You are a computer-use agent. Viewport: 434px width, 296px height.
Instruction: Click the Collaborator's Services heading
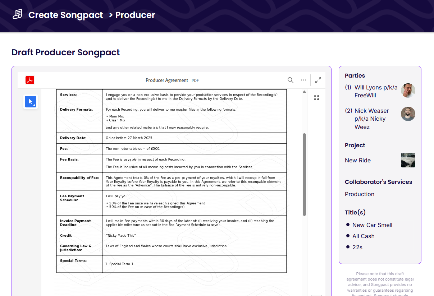(379, 182)
